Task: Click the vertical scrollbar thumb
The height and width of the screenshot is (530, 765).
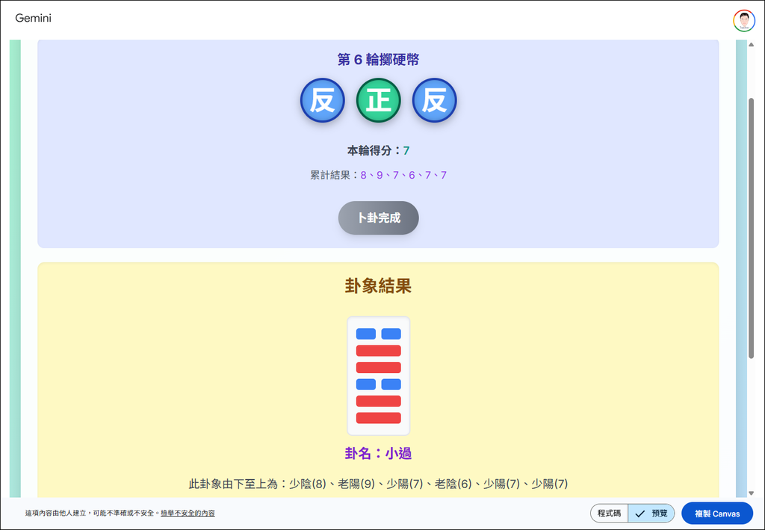Action: tap(752, 229)
